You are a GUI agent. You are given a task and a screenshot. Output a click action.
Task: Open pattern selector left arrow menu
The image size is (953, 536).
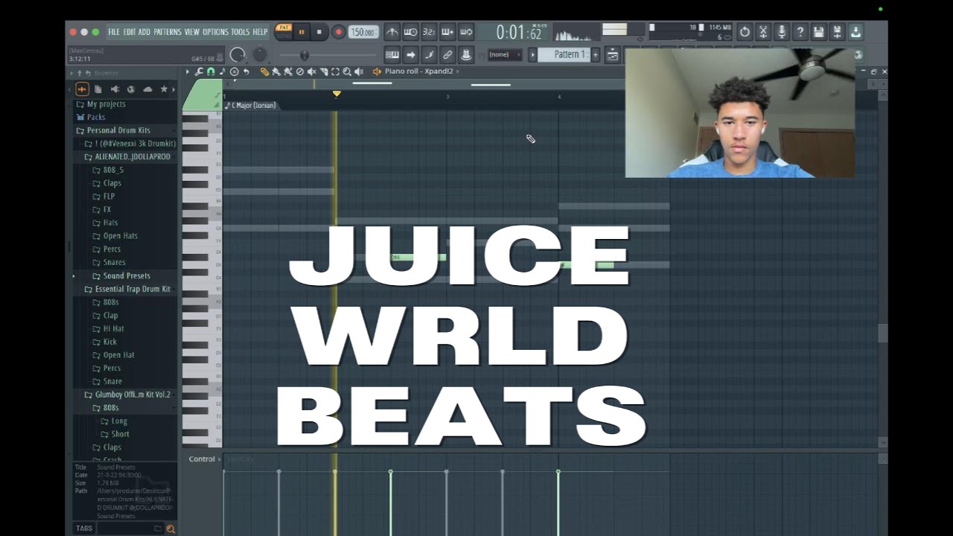click(532, 54)
